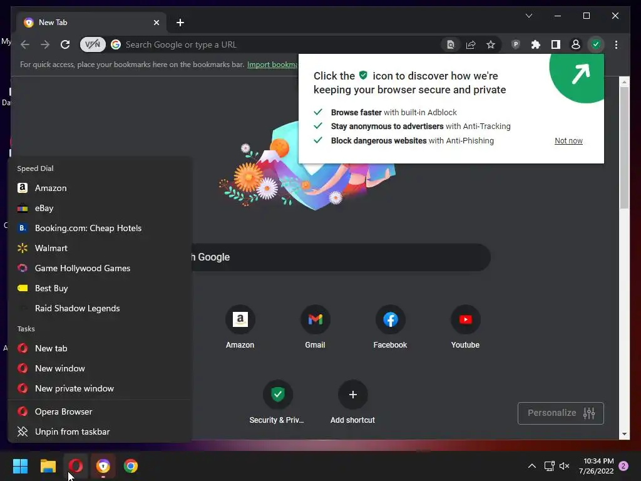Screen dimensions: 641x481
Task: Open Walmart from jump list
Action: coord(100,248)
